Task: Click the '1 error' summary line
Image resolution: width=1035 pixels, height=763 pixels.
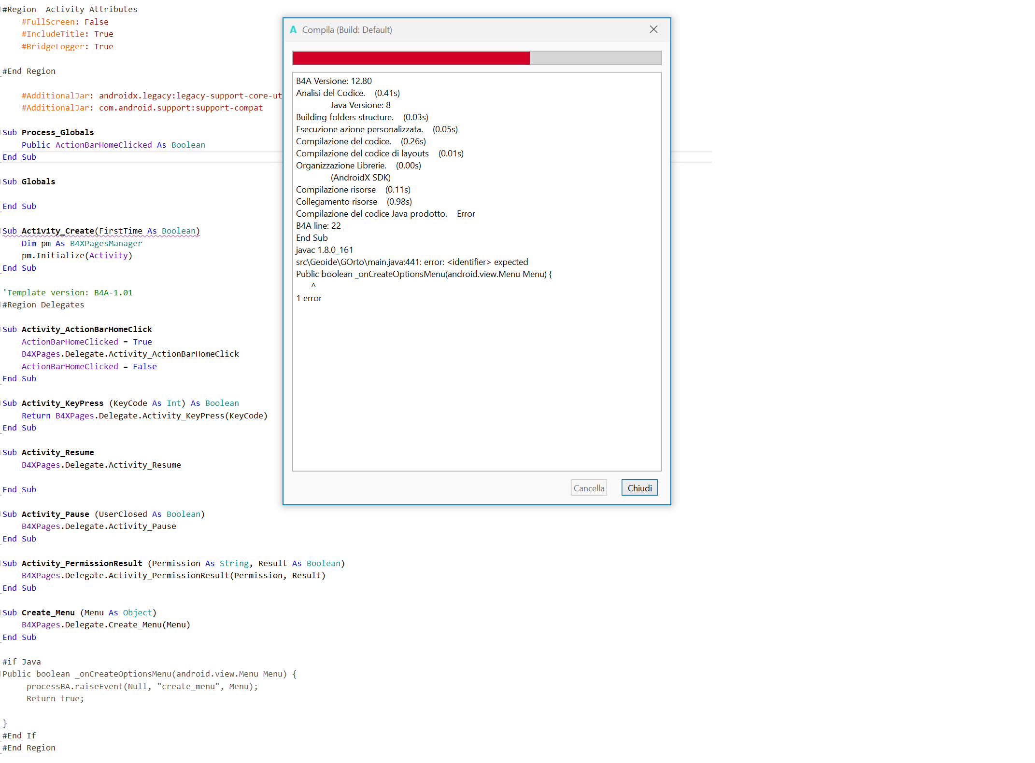Action: [309, 298]
